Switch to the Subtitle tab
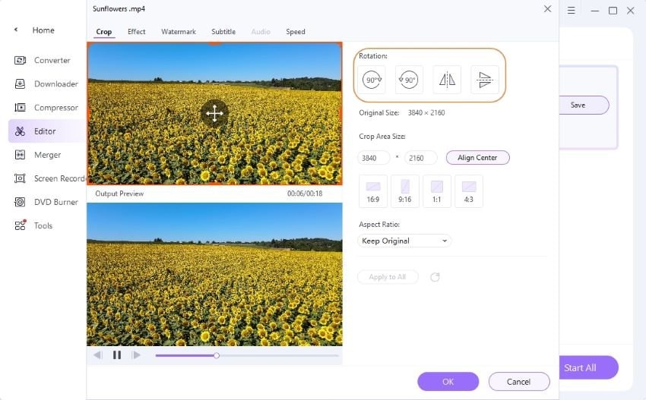The width and height of the screenshot is (646, 400). (x=223, y=32)
